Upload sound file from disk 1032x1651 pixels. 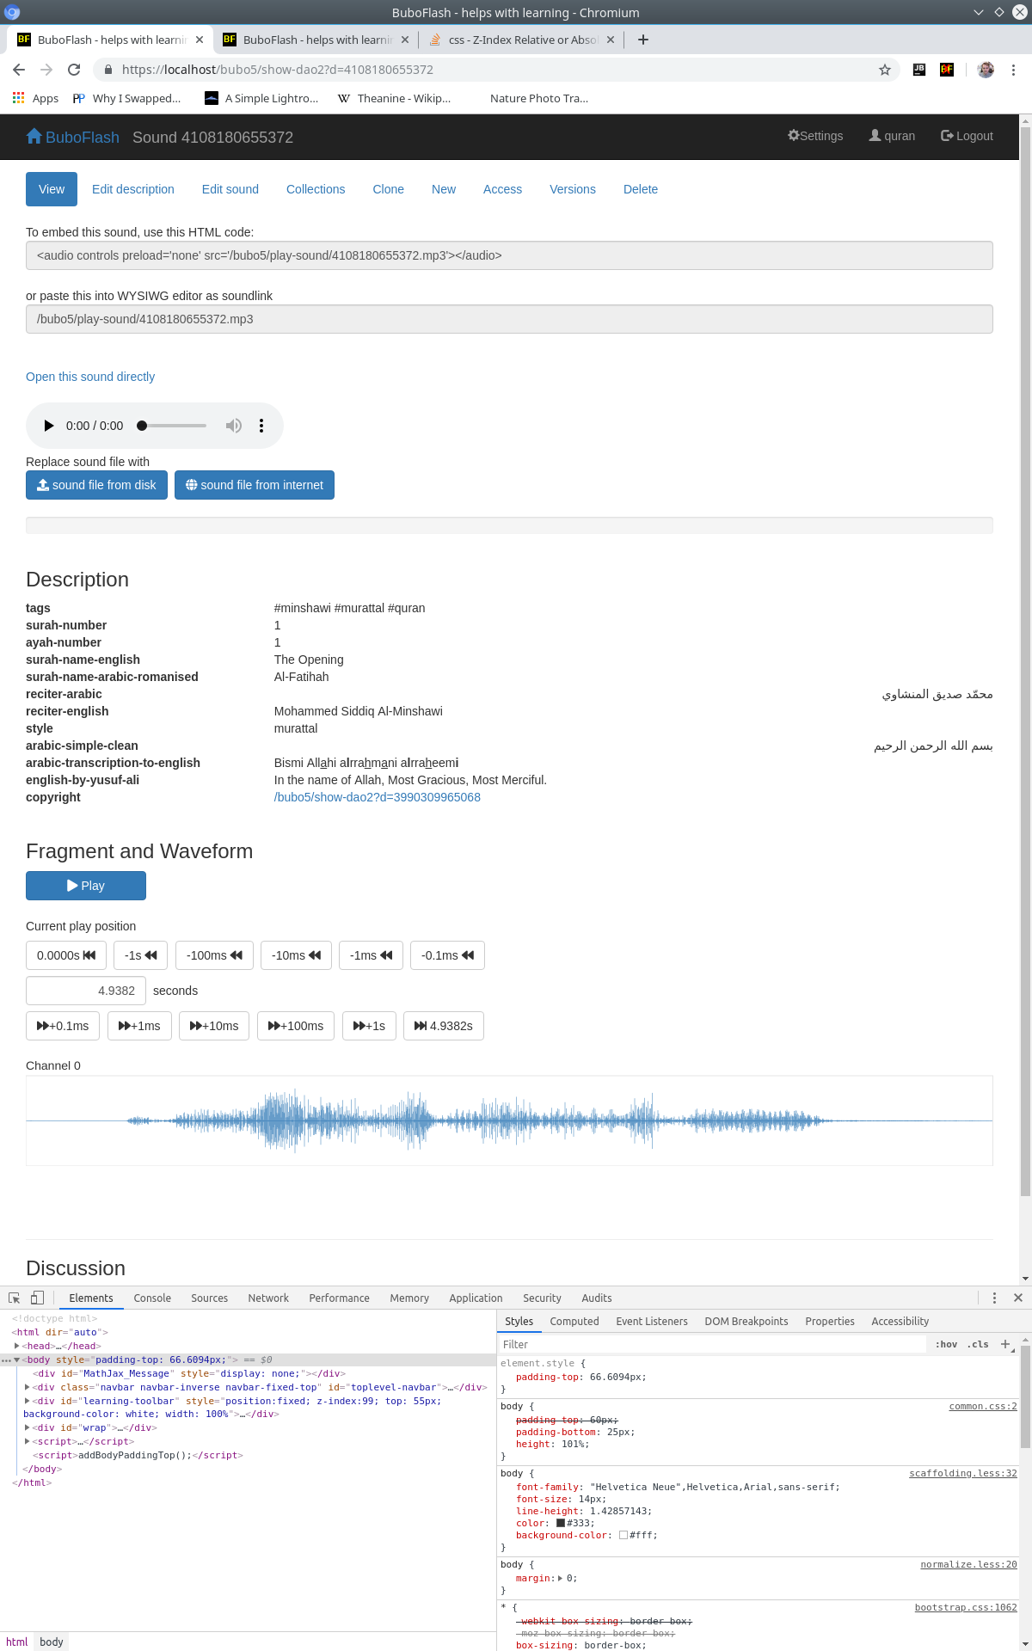pyautogui.click(x=96, y=485)
